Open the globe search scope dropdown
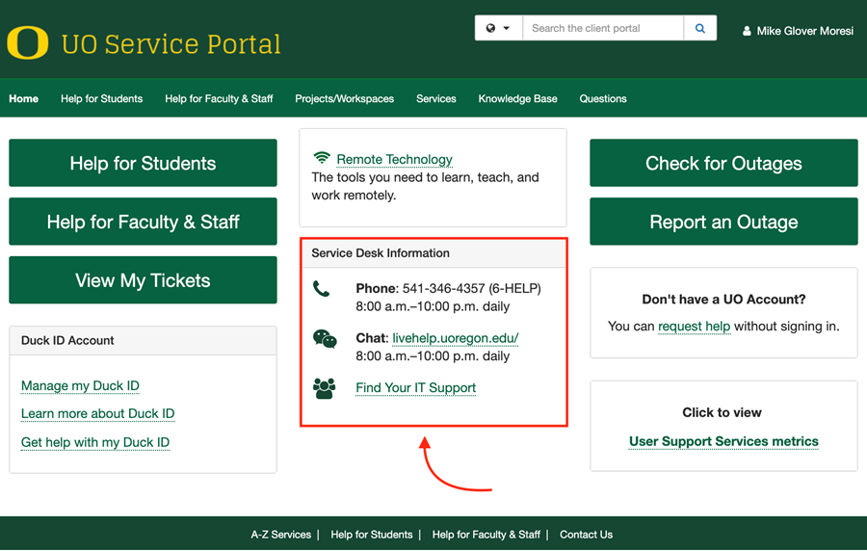Screen dimensions: 867x551 498,28
